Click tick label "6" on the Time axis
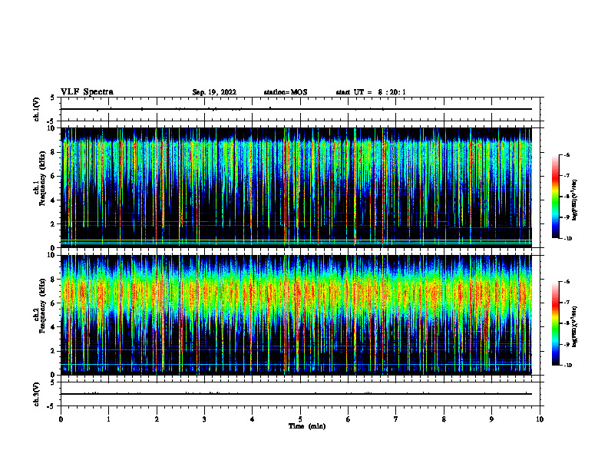The height and width of the screenshot is (470, 608). coord(349,419)
